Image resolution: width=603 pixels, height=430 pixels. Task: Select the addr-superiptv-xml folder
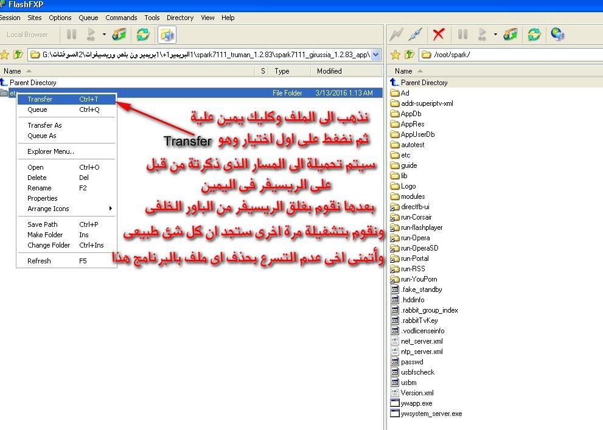pyautogui.click(x=427, y=103)
